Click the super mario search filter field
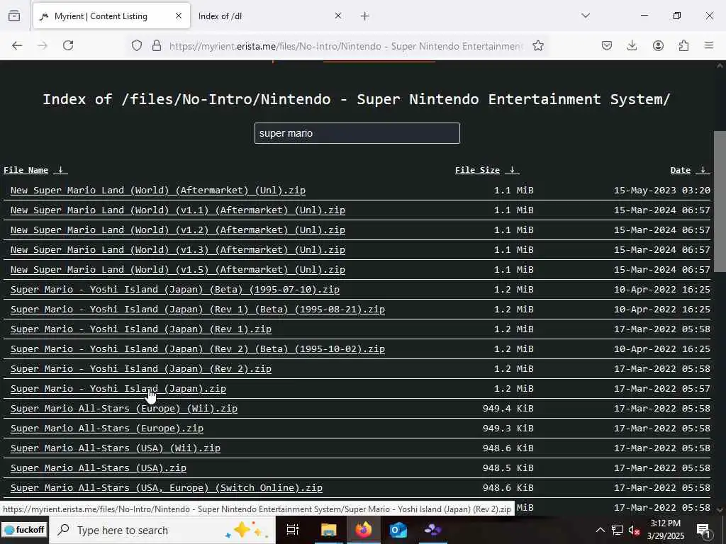 (x=357, y=133)
